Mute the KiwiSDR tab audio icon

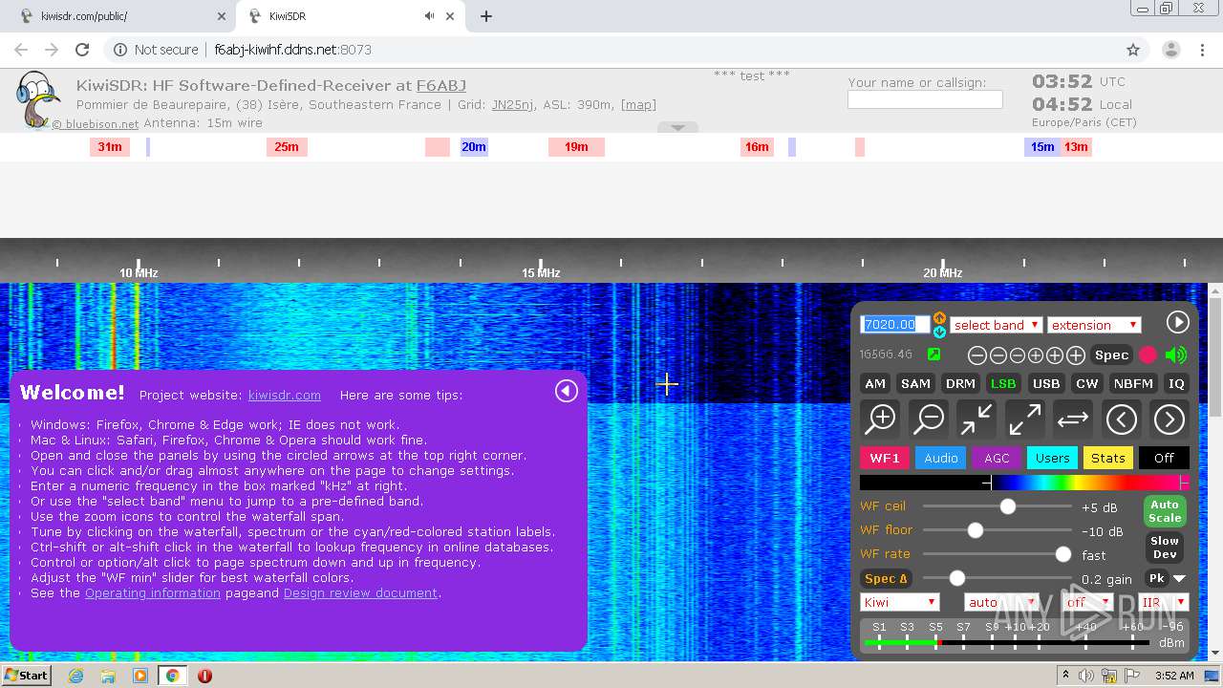click(x=430, y=16)
